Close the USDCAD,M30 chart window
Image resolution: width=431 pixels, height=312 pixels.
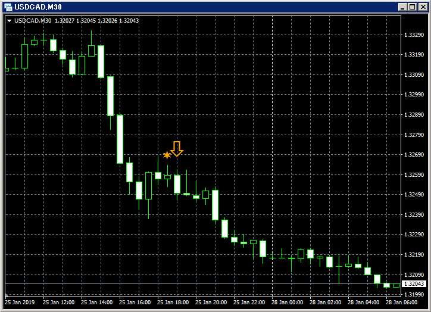(423, 7)
